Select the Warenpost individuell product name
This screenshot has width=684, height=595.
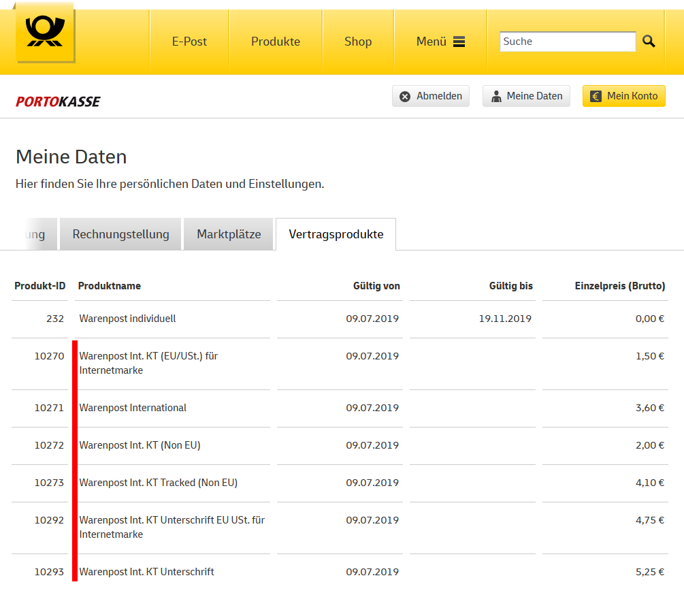point(127,319)
